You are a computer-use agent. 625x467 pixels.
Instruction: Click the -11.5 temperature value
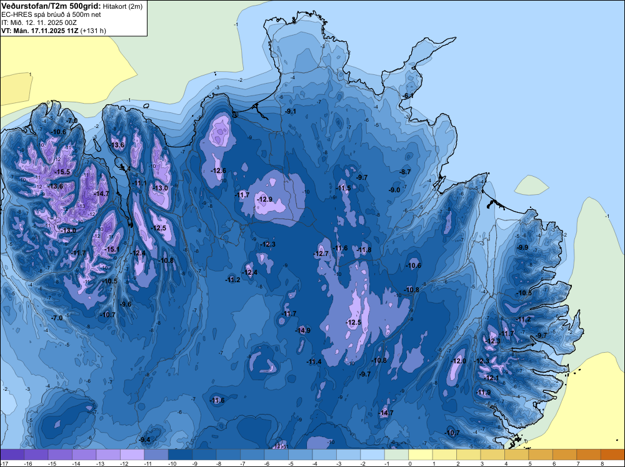click(x=343, y=188)
